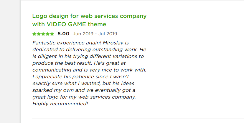Click the 'with VIDEO GAME theme' title line
The width and height of the screenshot is (244, 123).
69,24
